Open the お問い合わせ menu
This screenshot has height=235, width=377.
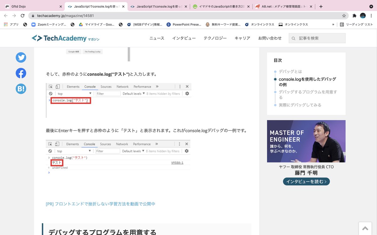tap(270, 38)
